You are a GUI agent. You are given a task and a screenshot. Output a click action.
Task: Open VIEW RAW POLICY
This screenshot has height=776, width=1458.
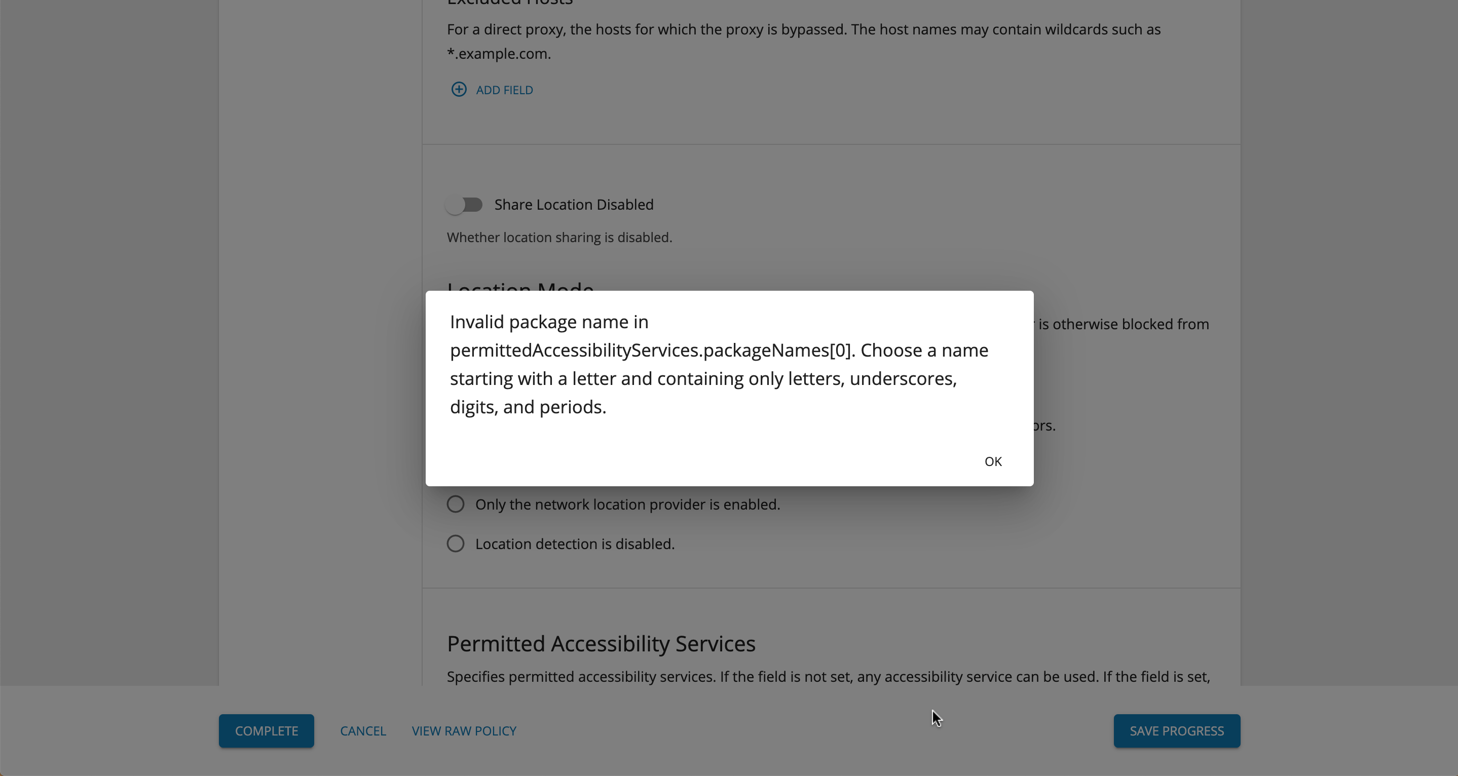[464, 731]
